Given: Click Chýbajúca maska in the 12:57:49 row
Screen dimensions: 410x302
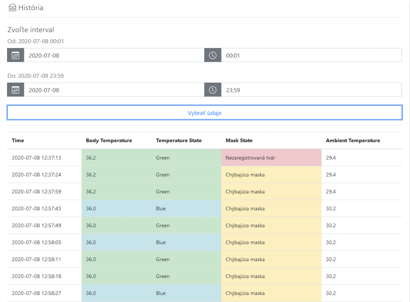Looking at the screenshot, I should (x=245, y=226).
